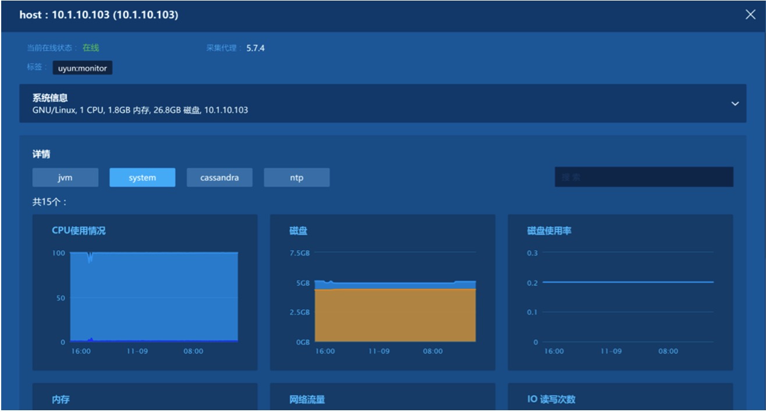Click the 系统信息 header text
This screenshot has width=766, height=412.
point(49,98)
